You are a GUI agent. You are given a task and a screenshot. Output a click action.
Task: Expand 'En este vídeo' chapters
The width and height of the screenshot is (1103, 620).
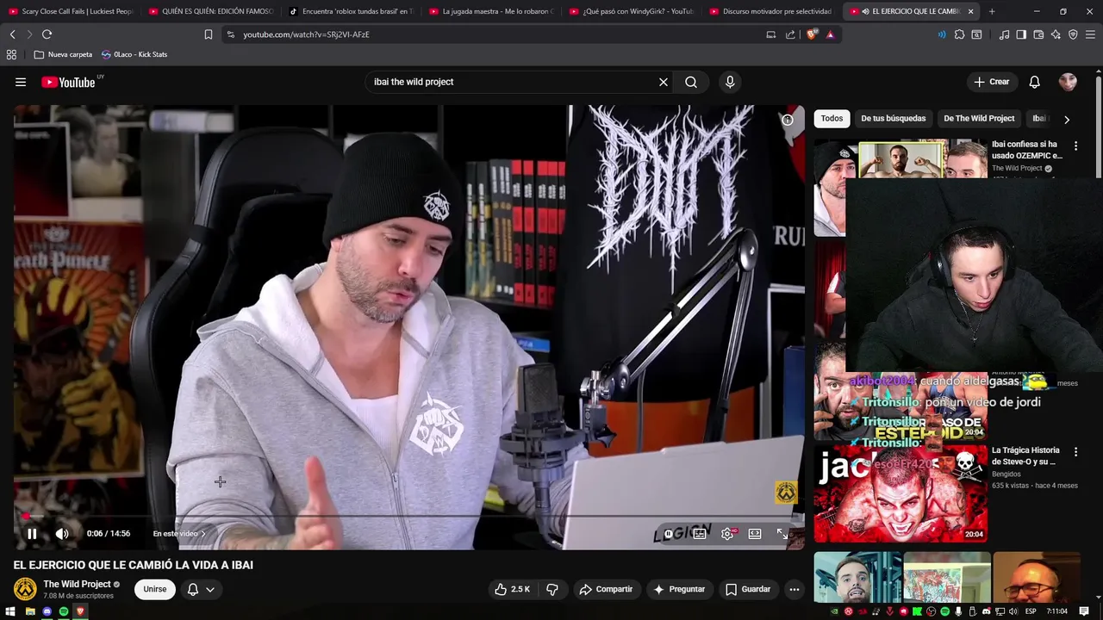pos(179,534)
